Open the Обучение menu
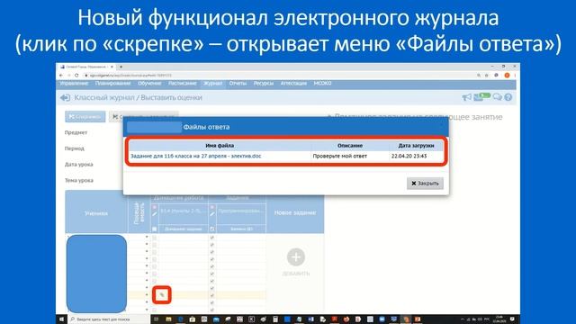 149,84
